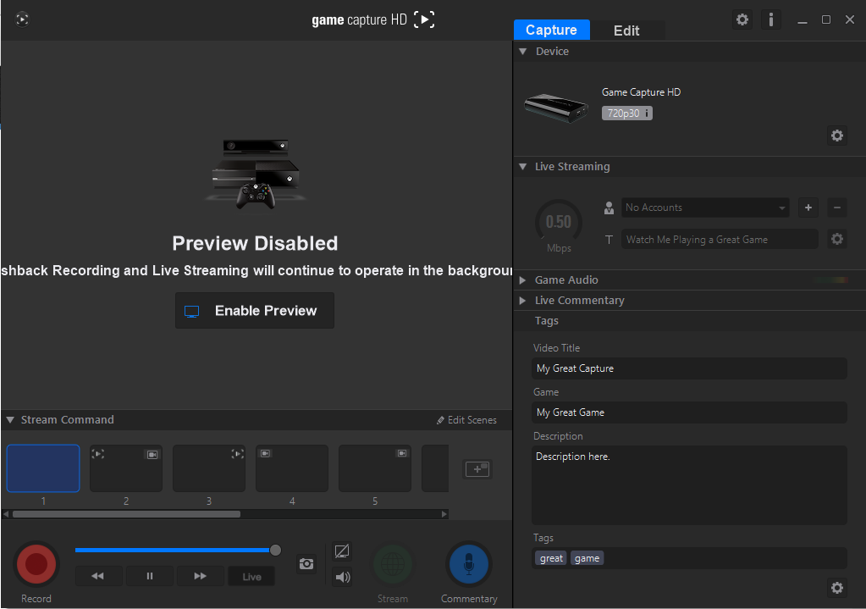Expand the Game Audio section
Image resolution: width=866 pixels, height=609 pixels.
(x=522, y=280)
